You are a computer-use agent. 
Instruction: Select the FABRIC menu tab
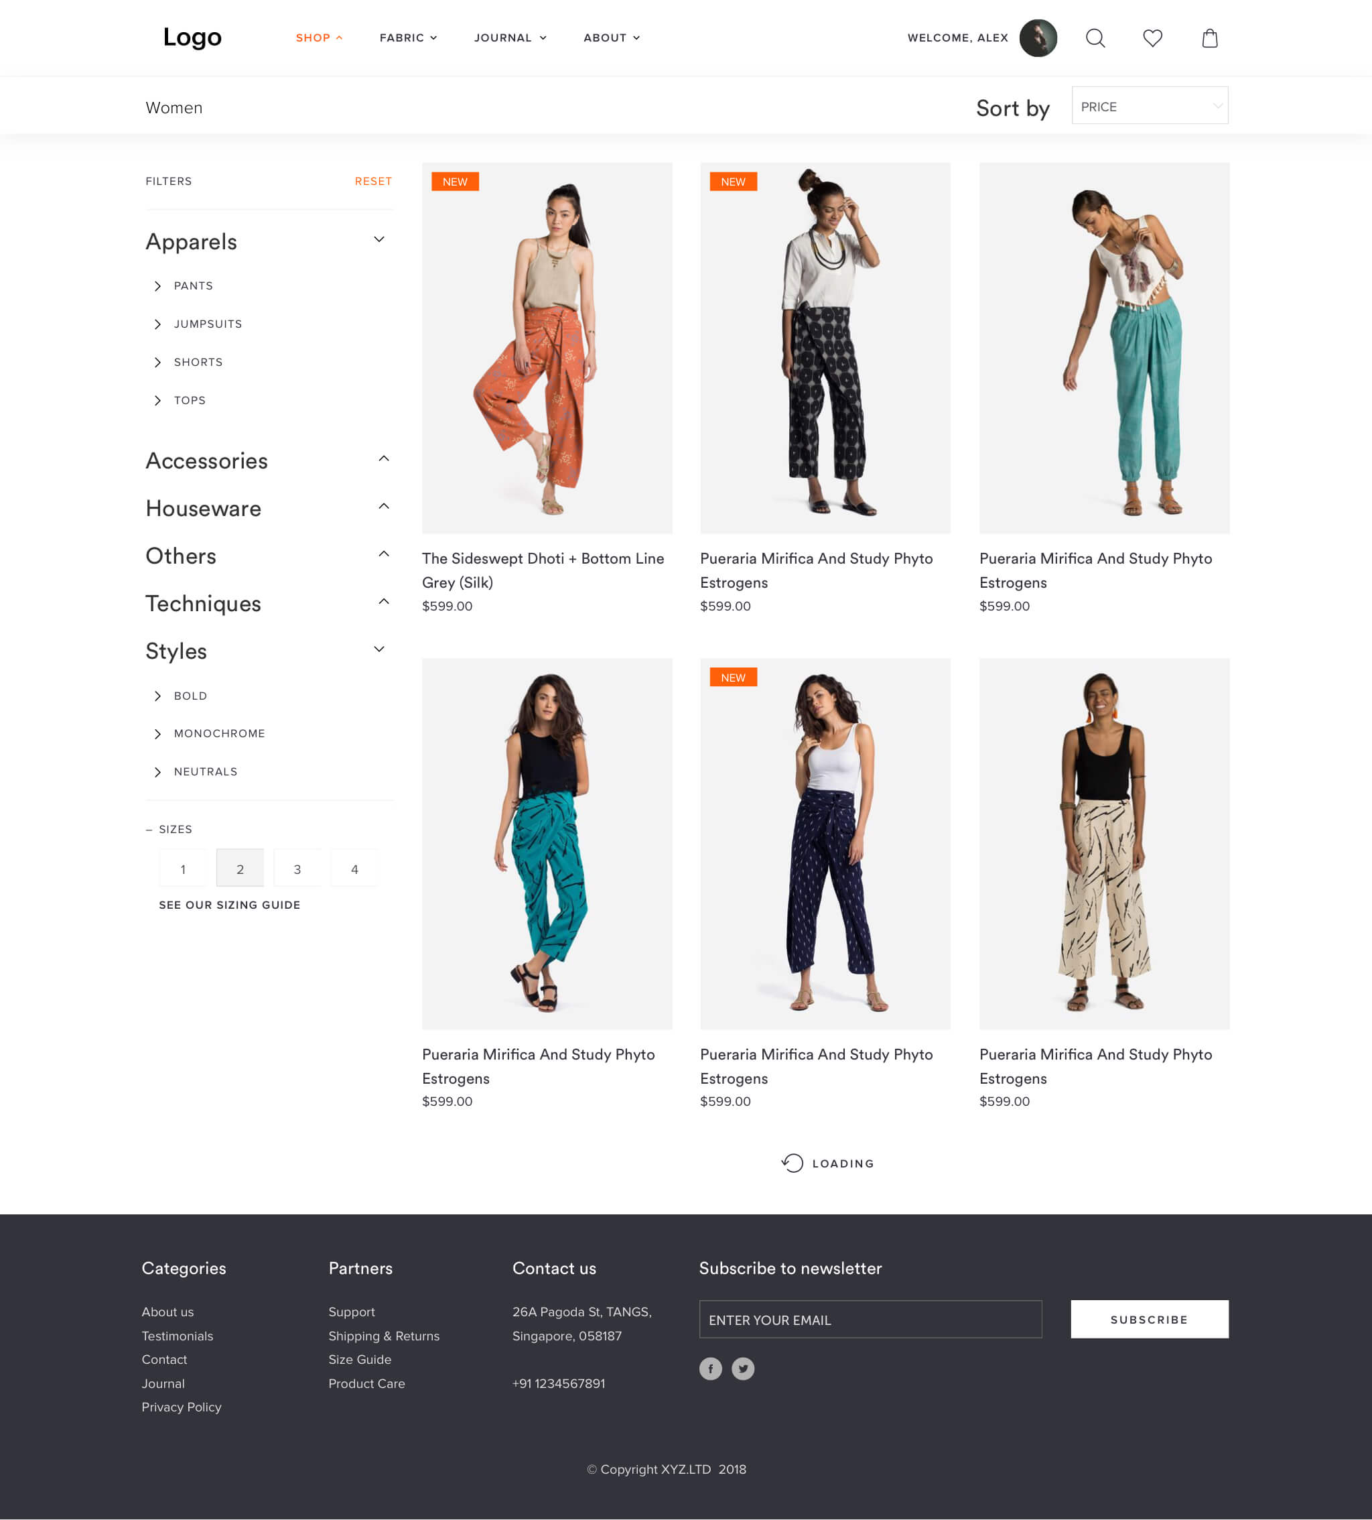click(x=406, y=37)
